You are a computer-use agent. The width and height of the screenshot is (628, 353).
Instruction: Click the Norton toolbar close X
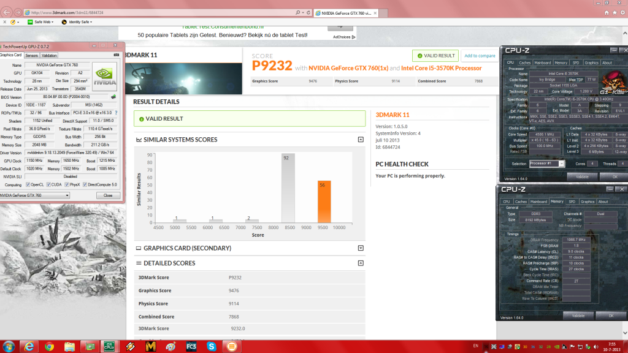pyautogui.click(x=5, y=22)
